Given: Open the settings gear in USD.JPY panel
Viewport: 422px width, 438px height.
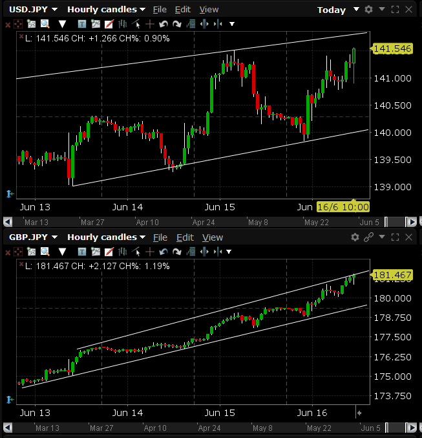Looking at the screenshot, I should coord(369,10).
